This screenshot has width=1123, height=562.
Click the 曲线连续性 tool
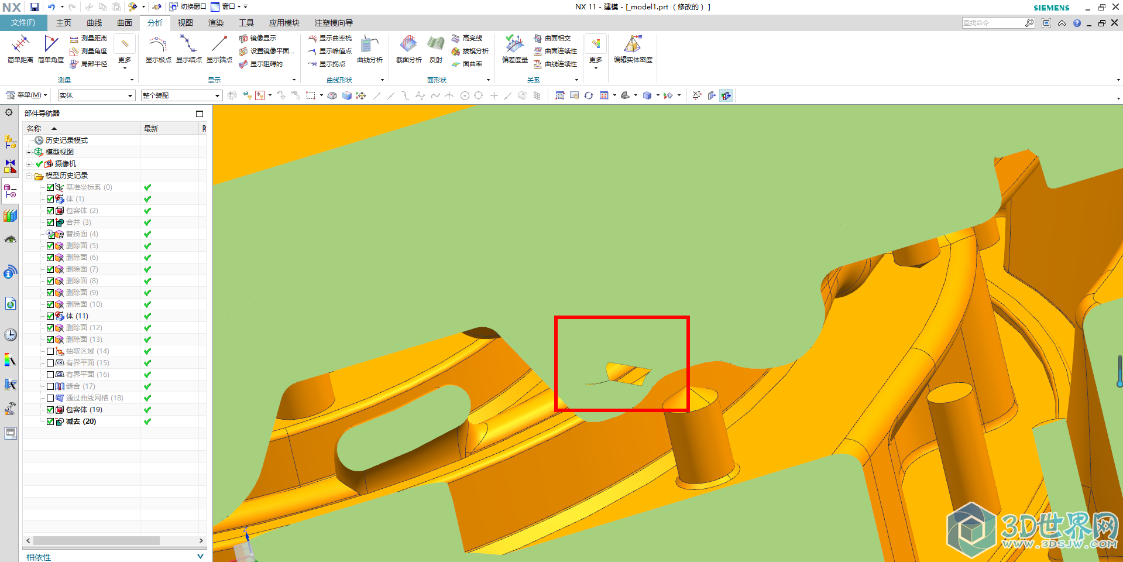pyautogui.click(x=555, y=64)
